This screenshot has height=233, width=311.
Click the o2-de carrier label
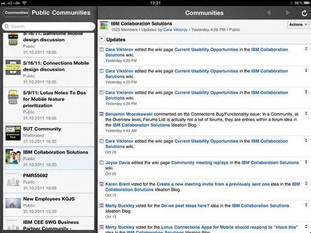[x=13, y=3]
